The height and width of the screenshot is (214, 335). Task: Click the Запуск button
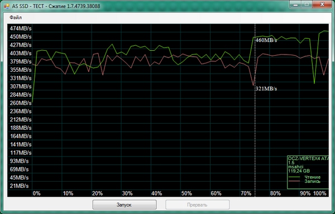coord(125,205)
